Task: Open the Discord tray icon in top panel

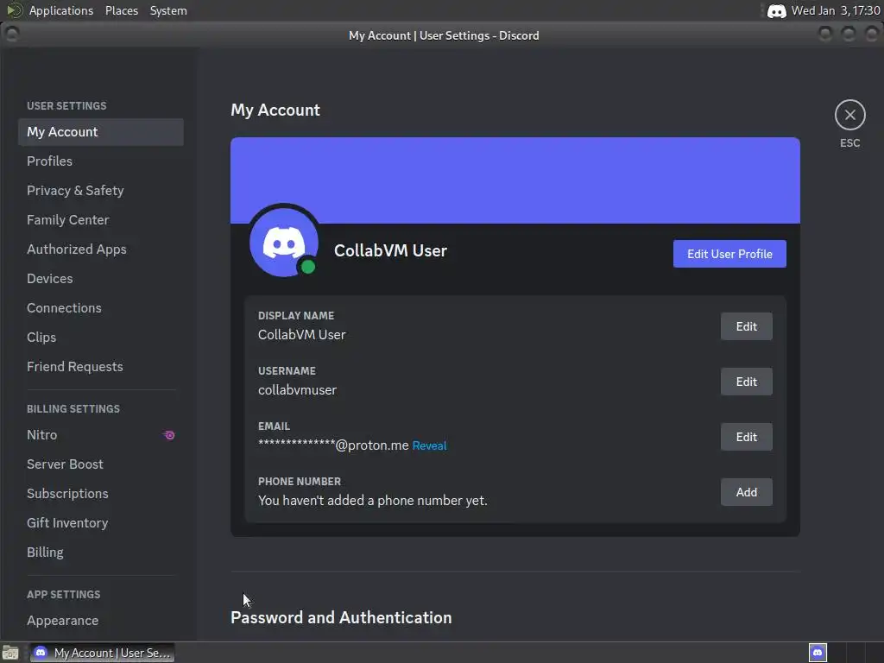Action: click(776, 10)
